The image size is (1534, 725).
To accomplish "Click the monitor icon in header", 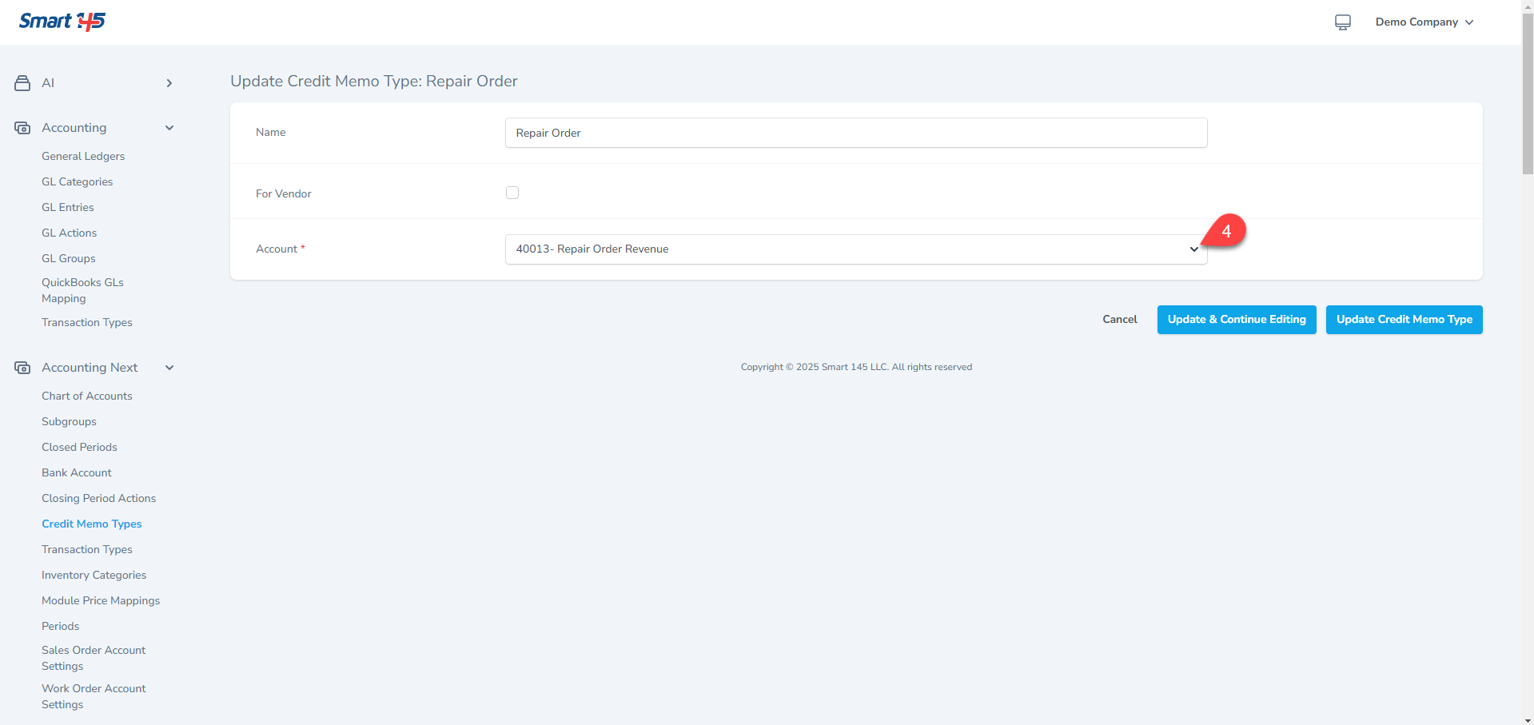I will click(1342, 22).
